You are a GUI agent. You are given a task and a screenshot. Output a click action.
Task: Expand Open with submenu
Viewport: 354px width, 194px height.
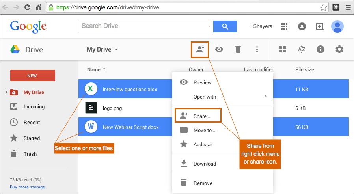[x=223, y=97]
